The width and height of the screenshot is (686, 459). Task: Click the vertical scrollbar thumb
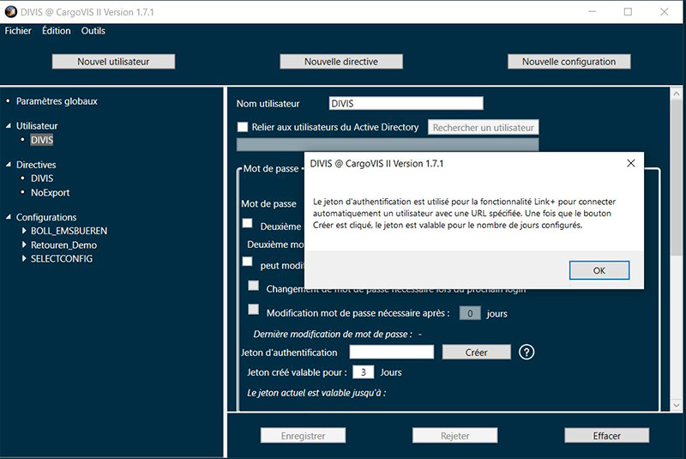pyautogui.click(x=676, y=178)
